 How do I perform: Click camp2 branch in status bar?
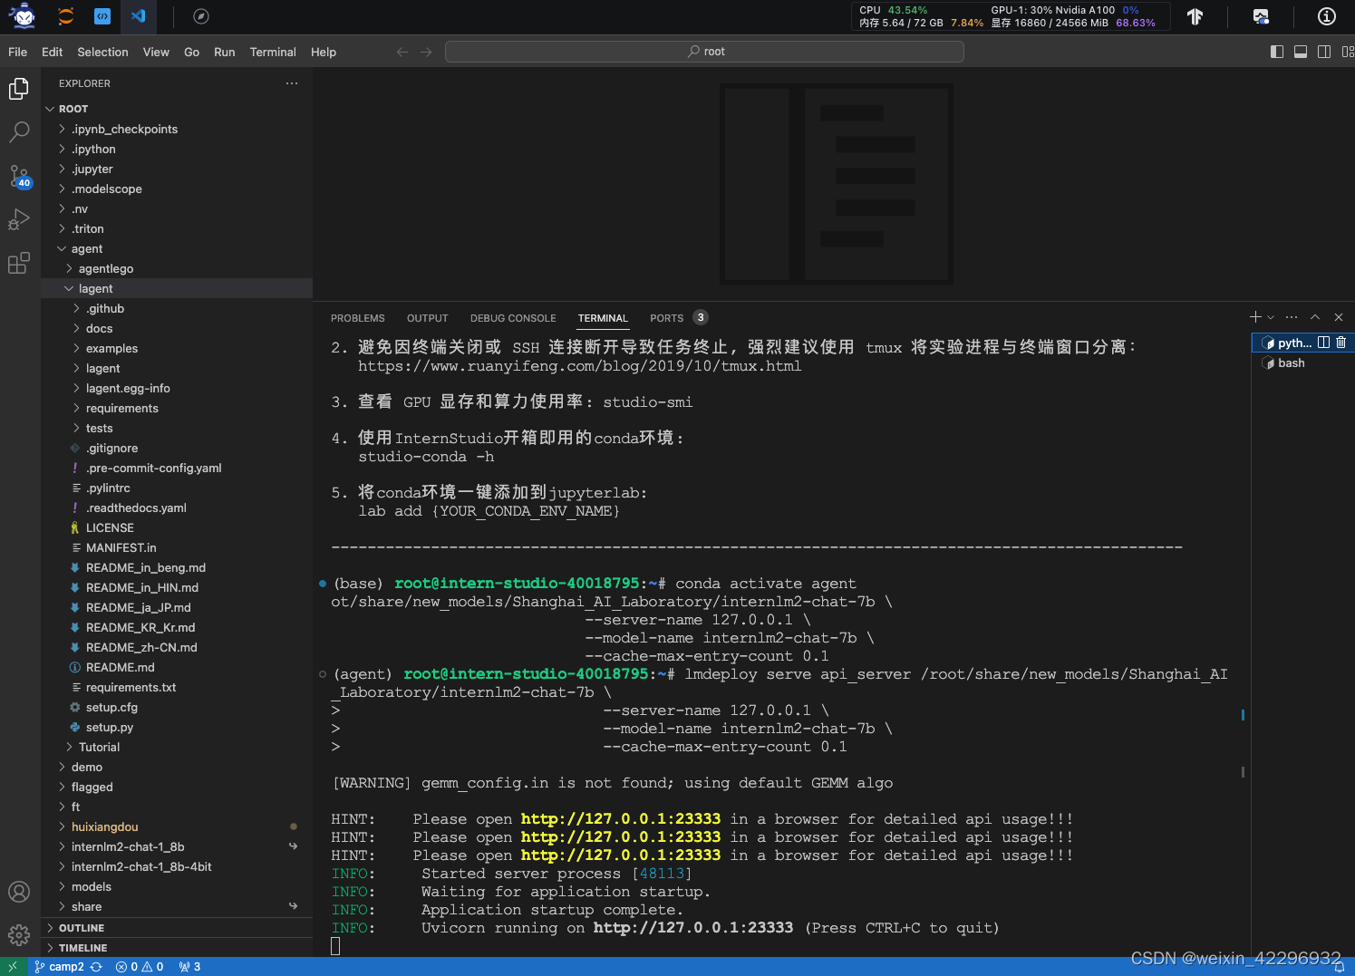pyautogui.click(x=67, y=966)
